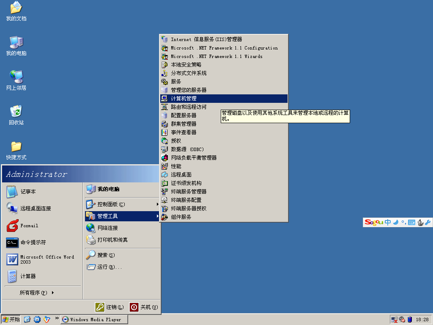
Task: Toggle full/half width on Sogou bar
Action: point(395,222)
